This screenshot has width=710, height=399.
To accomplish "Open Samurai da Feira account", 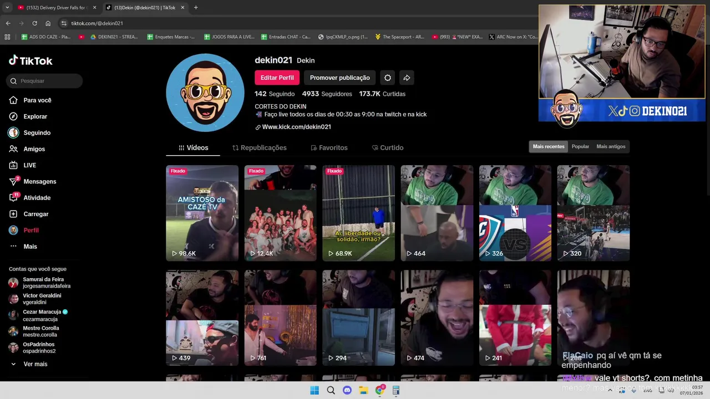I will tap(39, 283).
